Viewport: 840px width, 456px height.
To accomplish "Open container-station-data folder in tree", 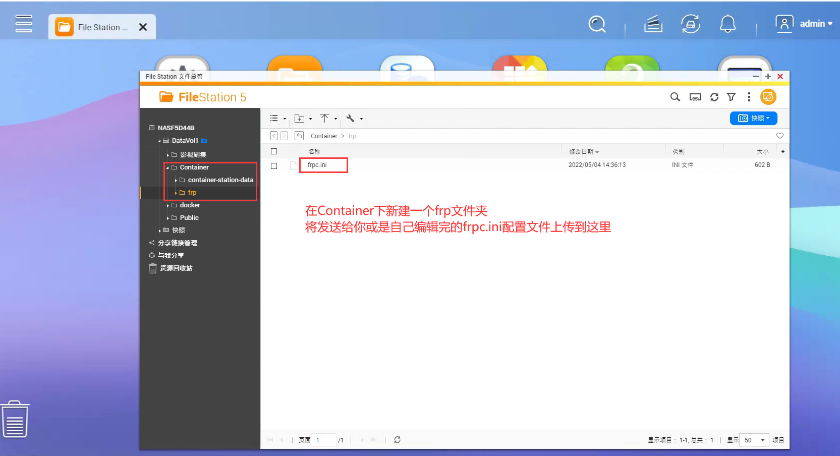I will pos(220,180).
